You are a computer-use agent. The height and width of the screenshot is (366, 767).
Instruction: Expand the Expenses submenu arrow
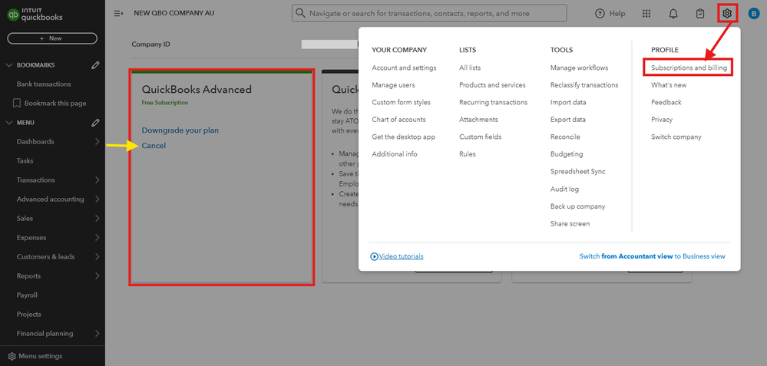pyautogui.click(x=97, y=238)
